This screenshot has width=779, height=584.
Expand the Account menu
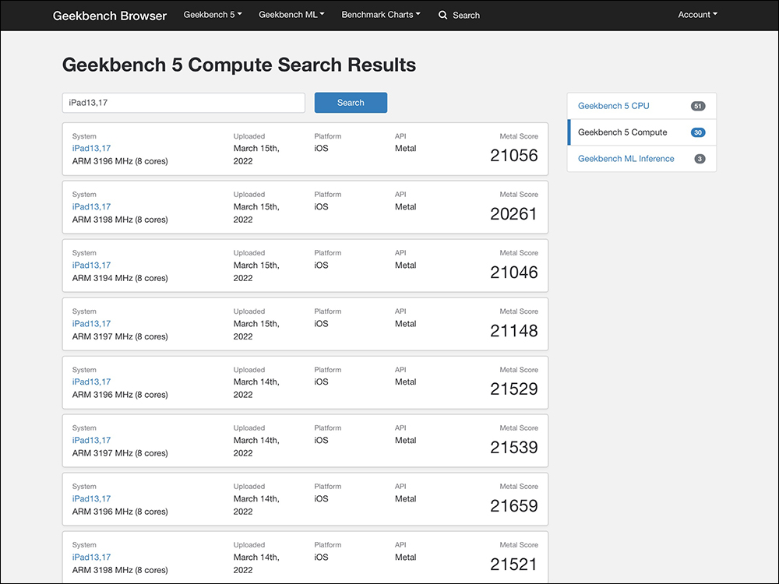pos(697,15)
